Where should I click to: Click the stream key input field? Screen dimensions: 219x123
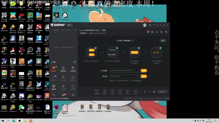coord(125,76)
